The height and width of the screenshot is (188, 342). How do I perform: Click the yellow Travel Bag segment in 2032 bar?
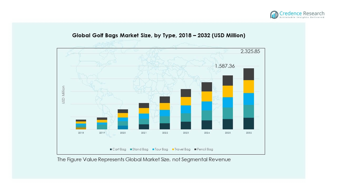(249, 86)
